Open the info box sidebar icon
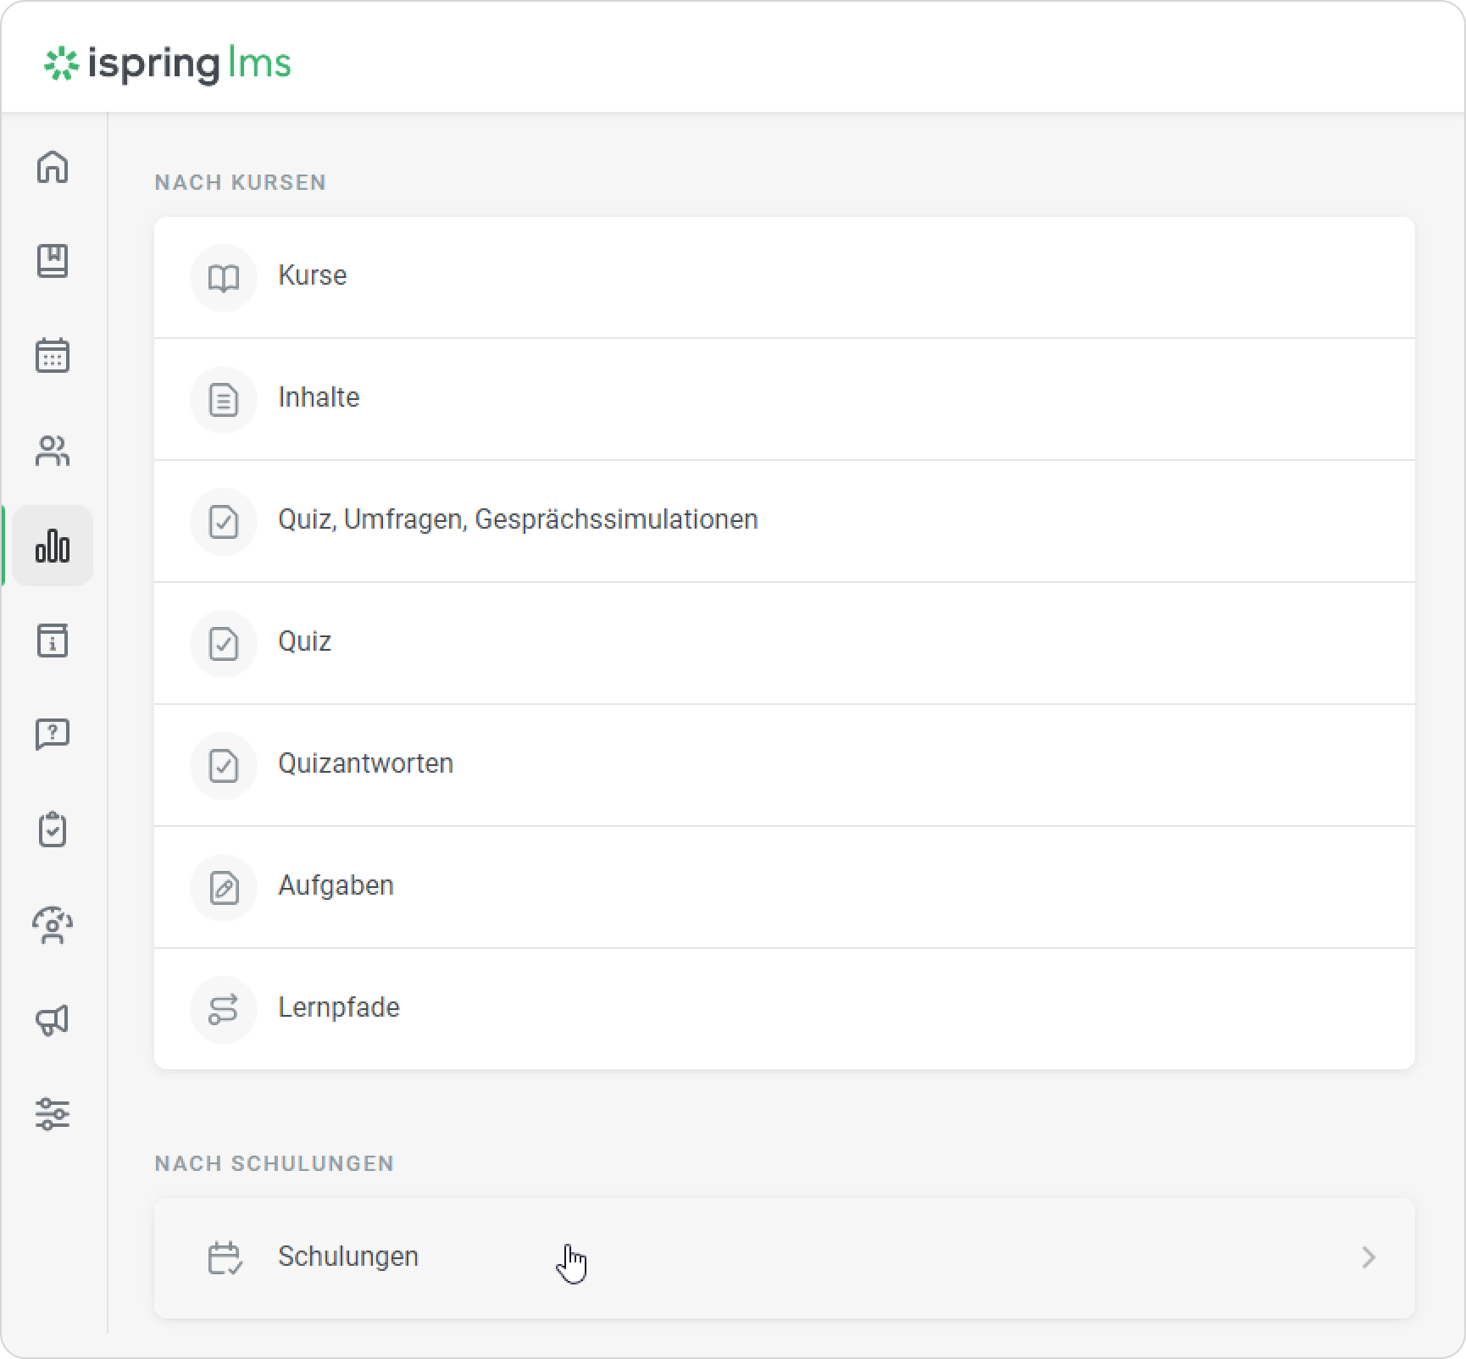The height and width of the screenshot is (1359, 1466). click(53, 641)
